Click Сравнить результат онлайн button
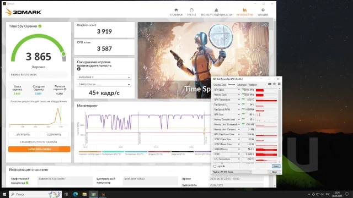 pos(39,142)
